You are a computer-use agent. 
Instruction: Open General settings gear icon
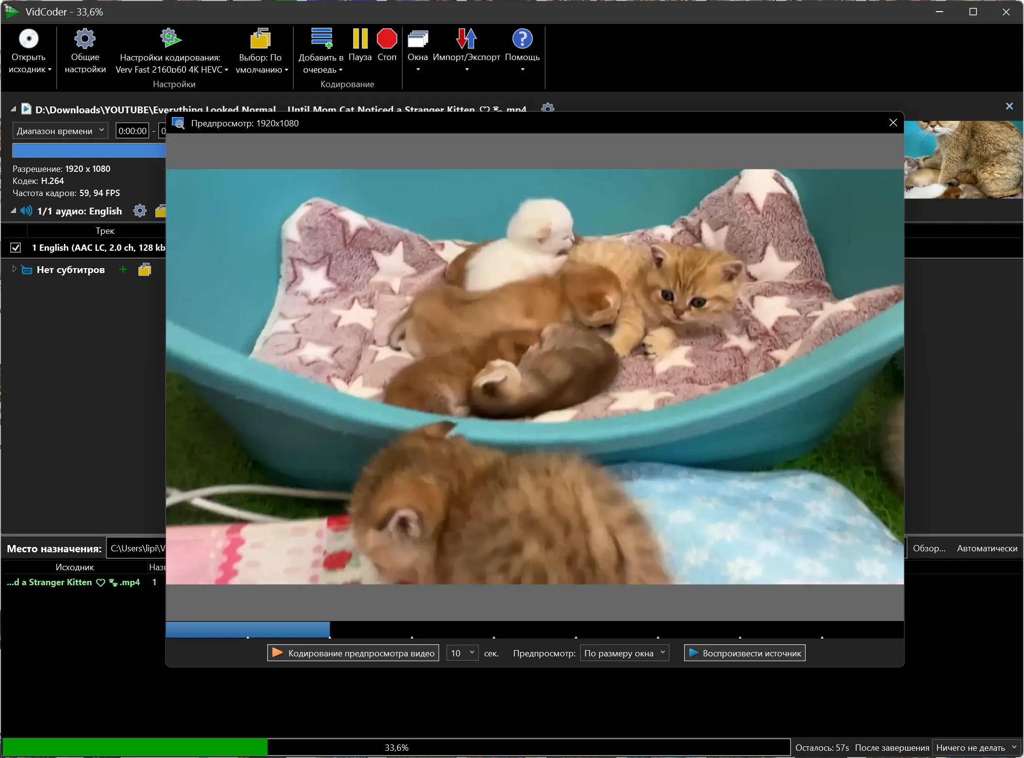85,39
